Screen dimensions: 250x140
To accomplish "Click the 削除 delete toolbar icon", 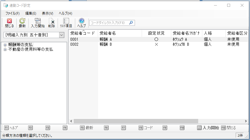I will pos(52,21).
